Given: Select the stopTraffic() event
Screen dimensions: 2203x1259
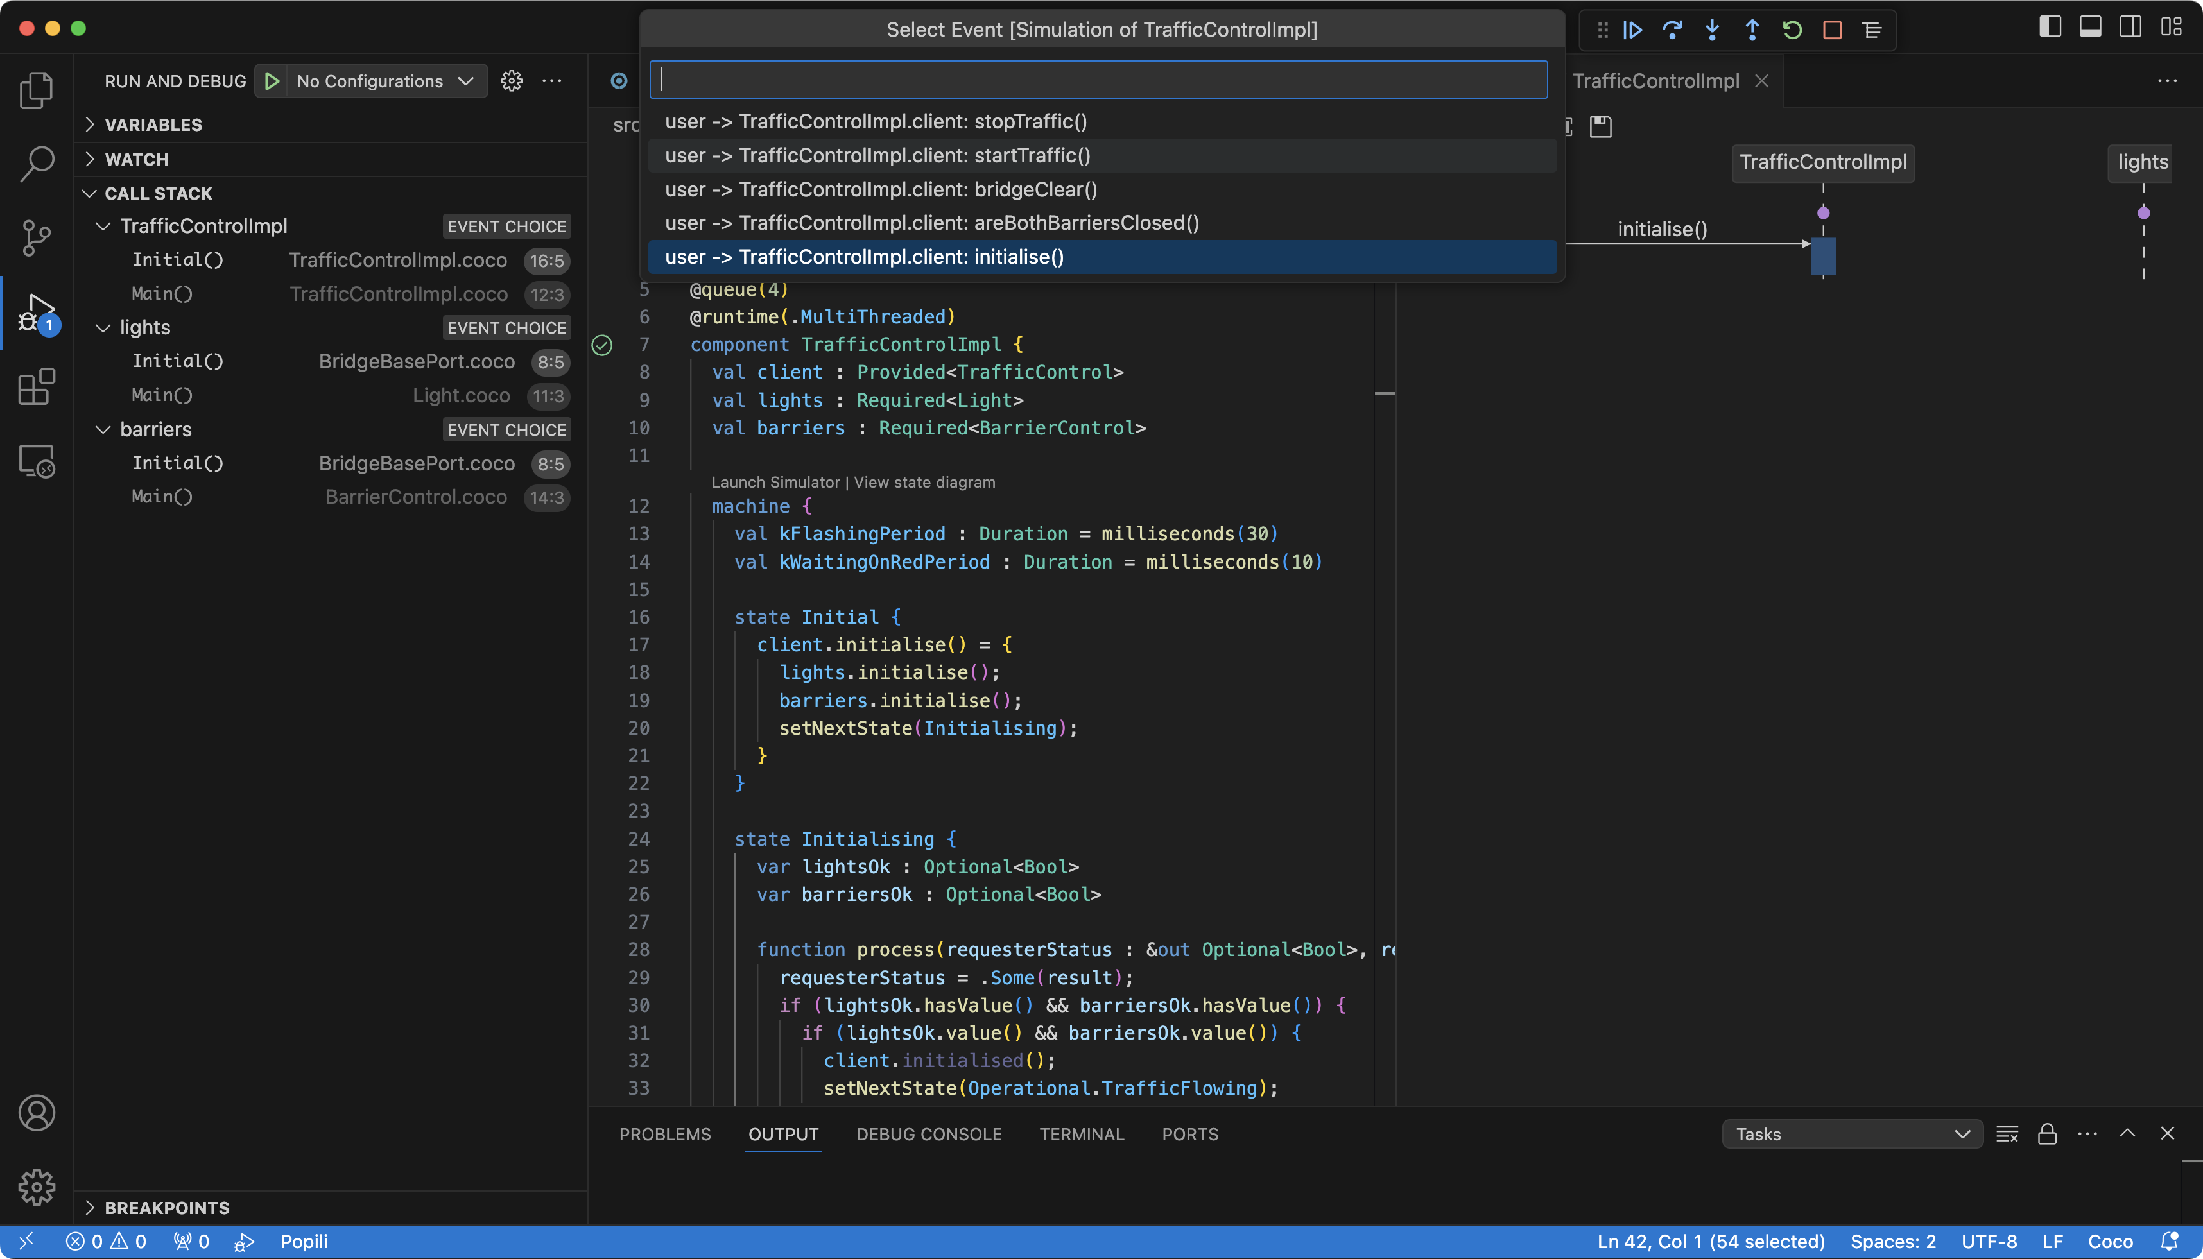Looking at the screenshot, I should [1102, 122].
